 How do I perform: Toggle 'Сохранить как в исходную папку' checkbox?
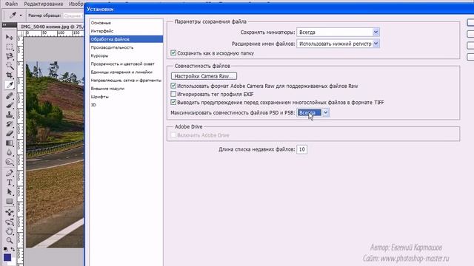[173, 52]
